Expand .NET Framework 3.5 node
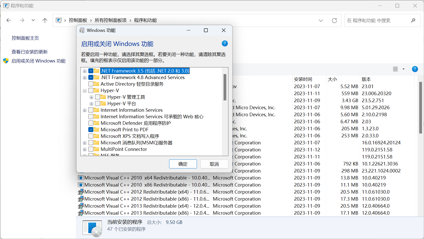Viewport: 424px width, 239px height. [x=85, y=71]
